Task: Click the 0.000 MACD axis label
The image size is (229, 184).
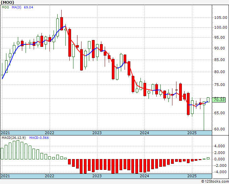Action: click(x=220, y=159)
